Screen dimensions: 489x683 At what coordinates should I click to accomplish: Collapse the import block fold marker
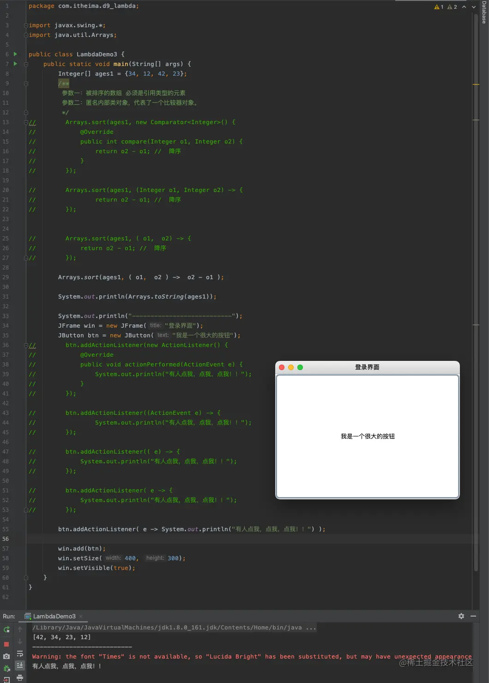coord(26,25)
